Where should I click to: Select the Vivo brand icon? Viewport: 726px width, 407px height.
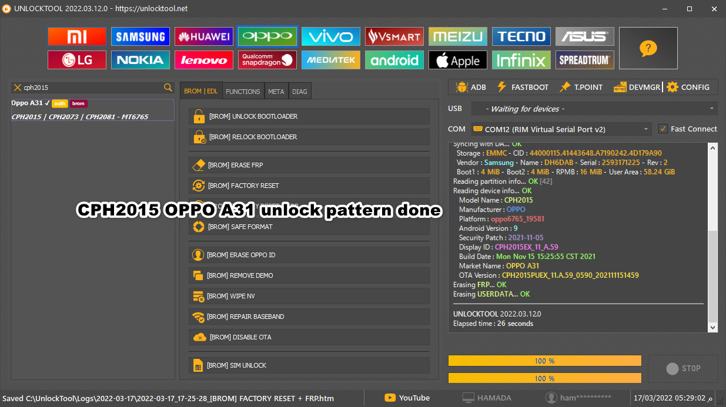(x=331, y=36)
